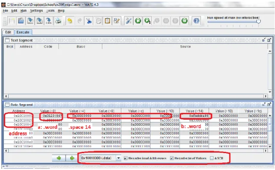The width and height of the screenshot is (275, 170).
Task: Open the File menu
Action: click(x=6, y=11)
